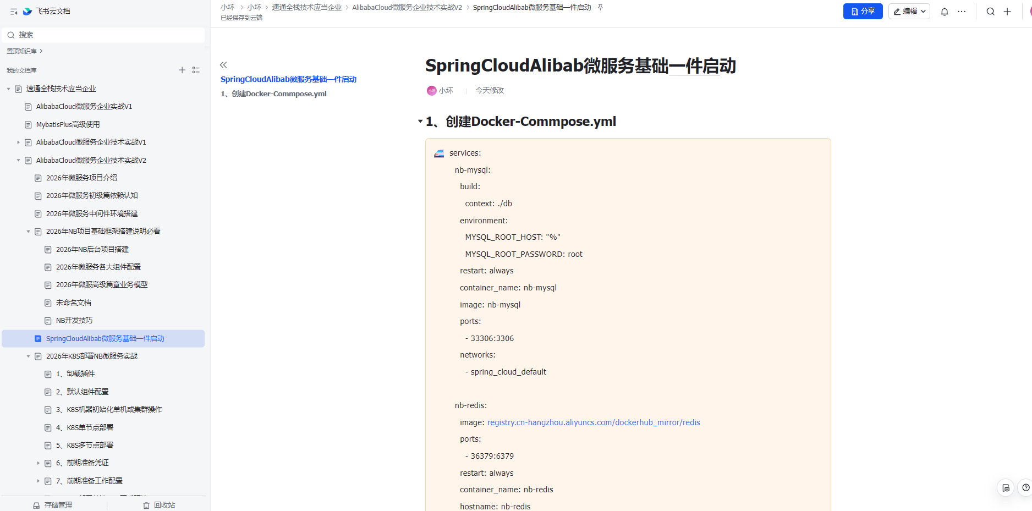Collapse the document outline panel
1032x511 pixels.
coord(223,65)
